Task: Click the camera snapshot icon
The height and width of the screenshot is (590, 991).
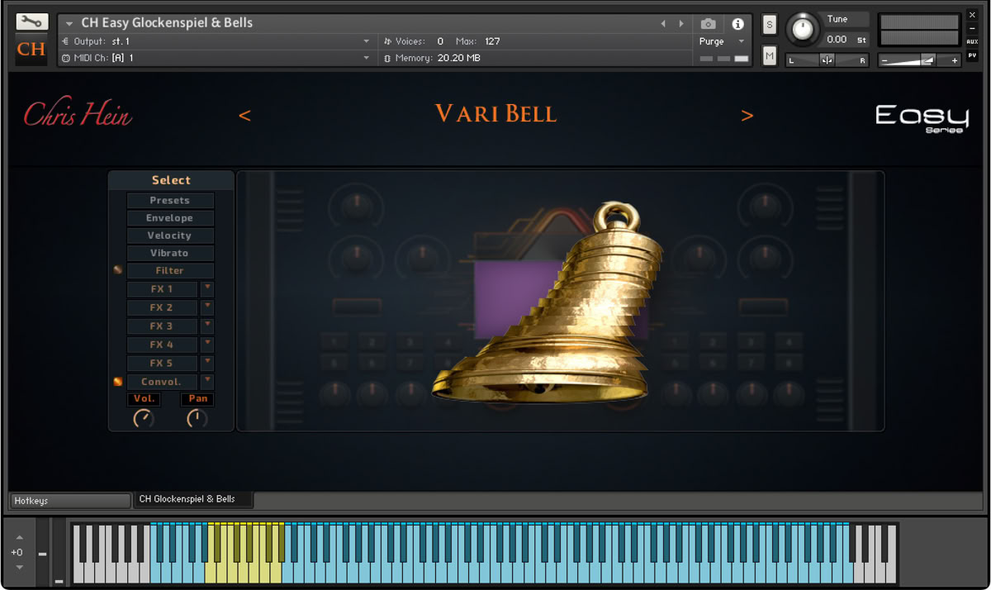Action: pyautogui.click(x=708, y=24)
